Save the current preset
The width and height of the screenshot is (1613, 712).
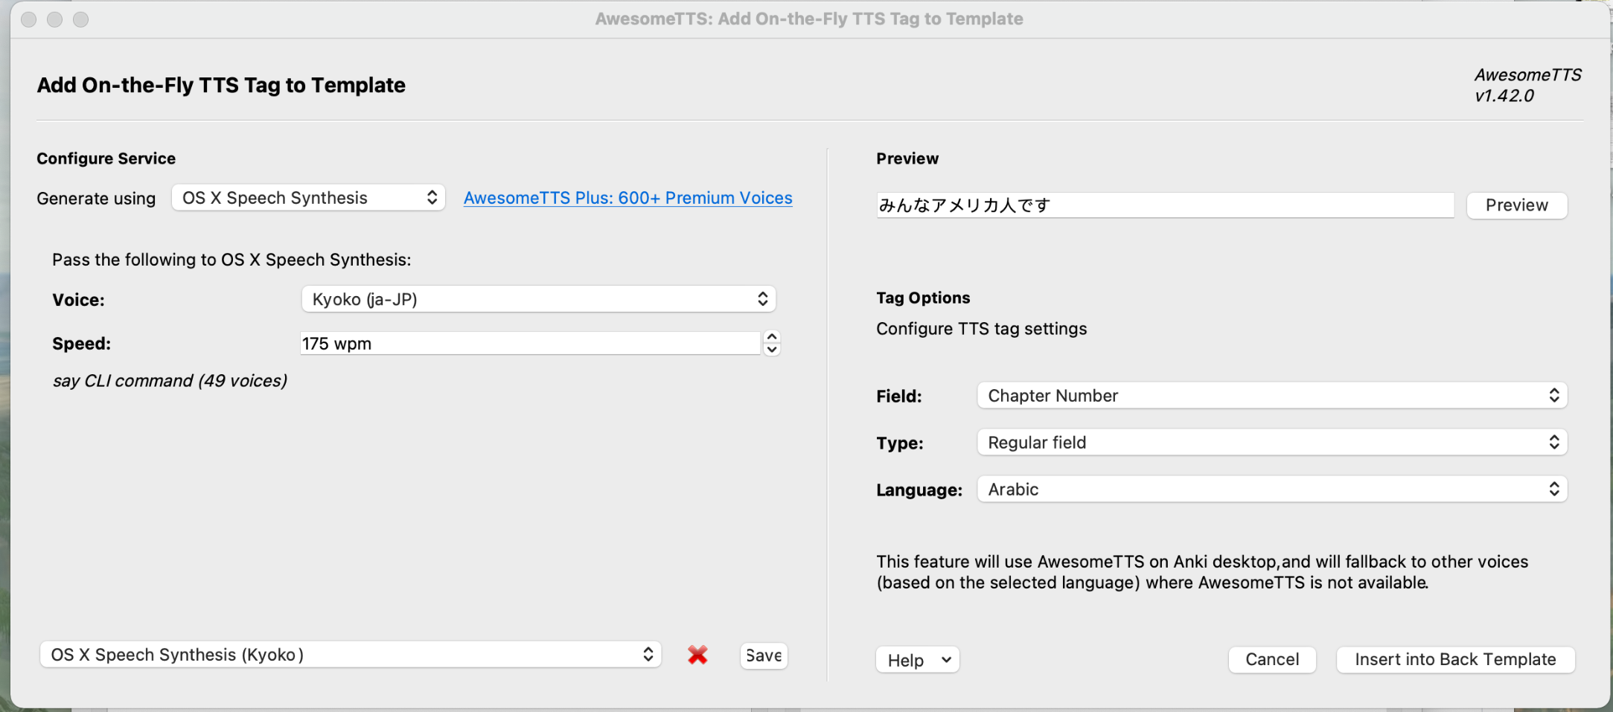tap(764, 655)
